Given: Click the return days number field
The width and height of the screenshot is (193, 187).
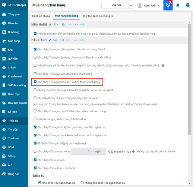Looking at the screenshot, I should click(x=81, y=151).
